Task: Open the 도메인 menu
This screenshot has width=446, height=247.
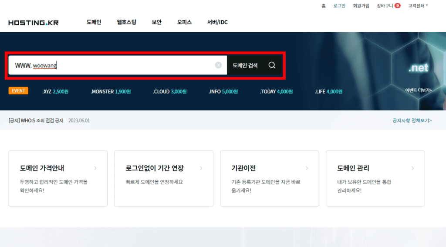Action: pos(94,22)
